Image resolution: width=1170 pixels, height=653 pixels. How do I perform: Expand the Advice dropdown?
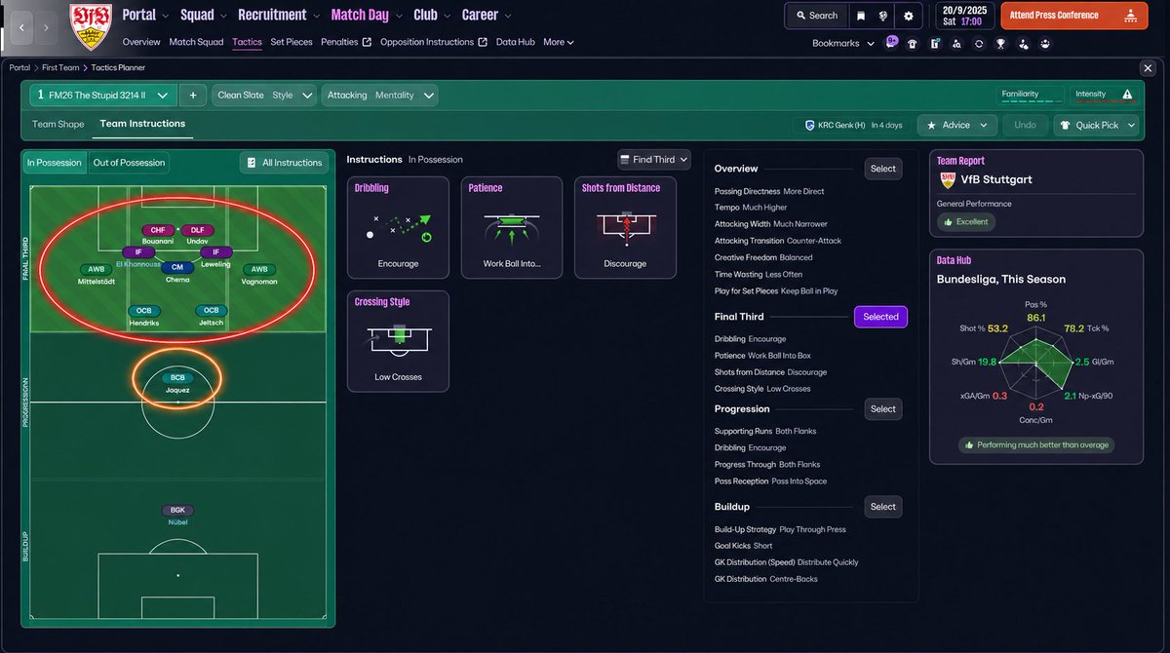tap(957, 125)
